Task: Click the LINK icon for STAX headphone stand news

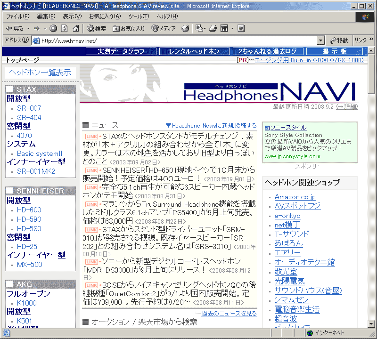Action: [x=92, y=137]
